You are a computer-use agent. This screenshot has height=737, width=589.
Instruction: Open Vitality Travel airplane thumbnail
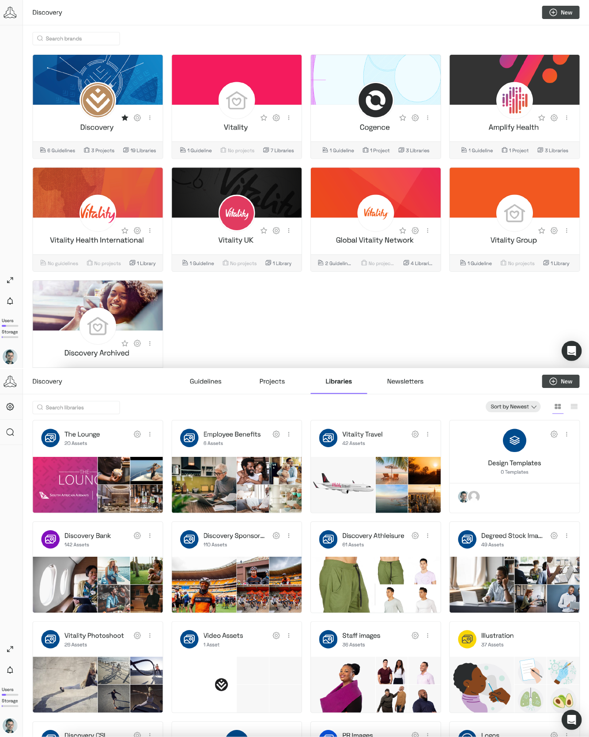pyautogui.click(x=343, y=485)
